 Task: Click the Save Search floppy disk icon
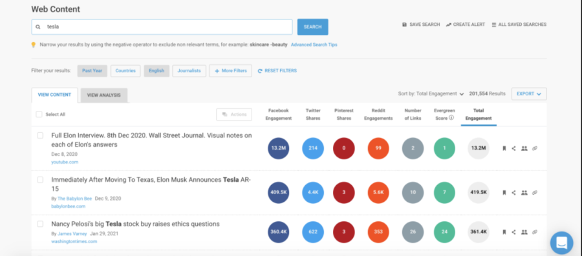click(405, 25)
